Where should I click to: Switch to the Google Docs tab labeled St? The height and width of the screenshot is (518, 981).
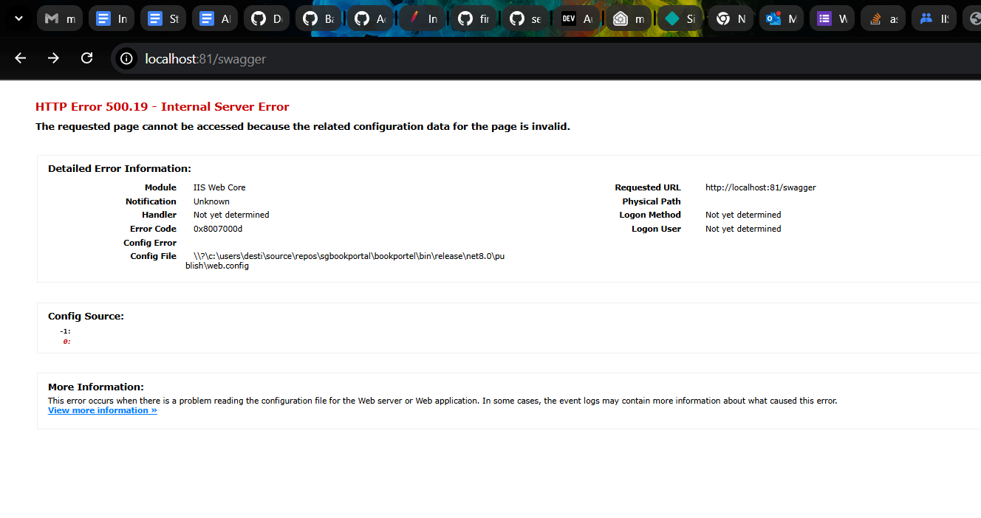pos(163,18)
